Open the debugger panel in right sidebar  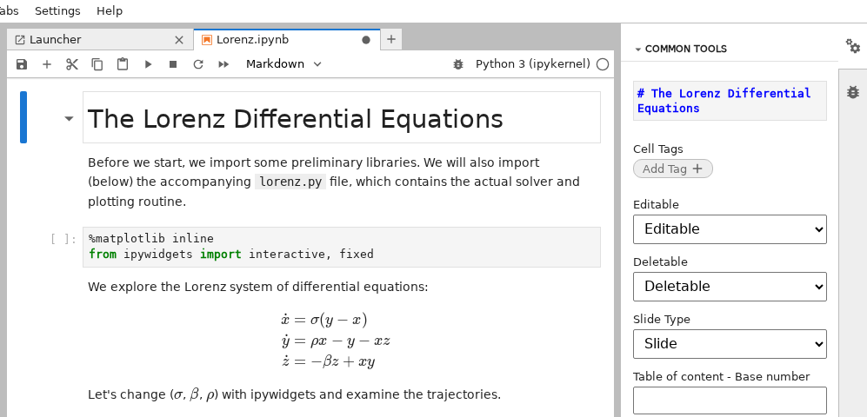853,92
